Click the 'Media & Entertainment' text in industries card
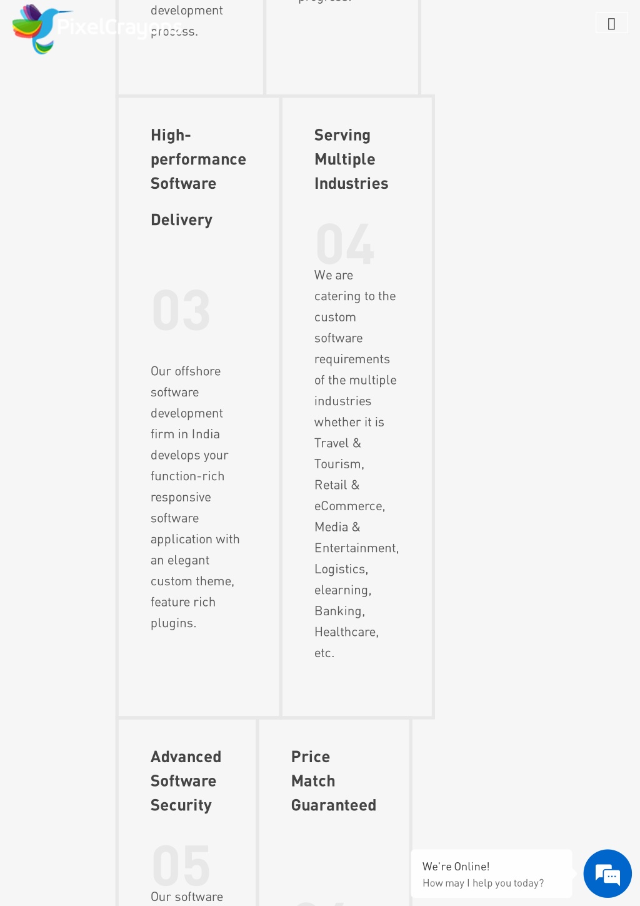This screenshot has height=906, width=640. coord(356,537)
